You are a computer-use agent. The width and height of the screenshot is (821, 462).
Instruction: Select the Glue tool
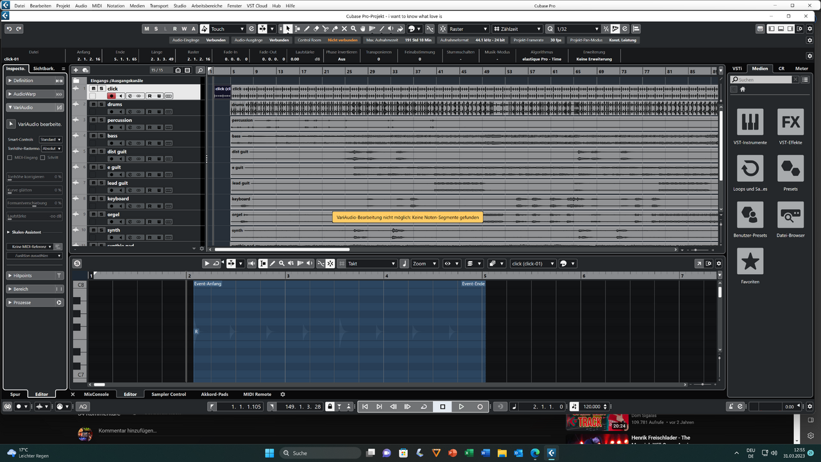335,29
